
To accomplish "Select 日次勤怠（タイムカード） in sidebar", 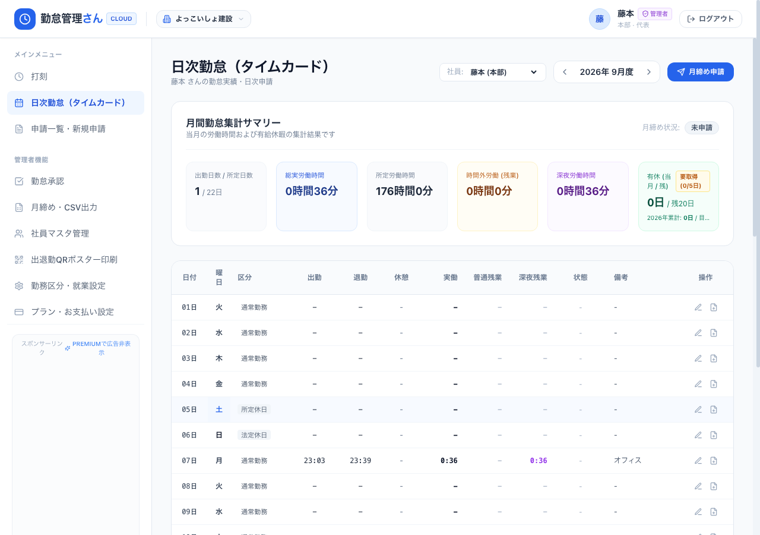I will 75,103.
